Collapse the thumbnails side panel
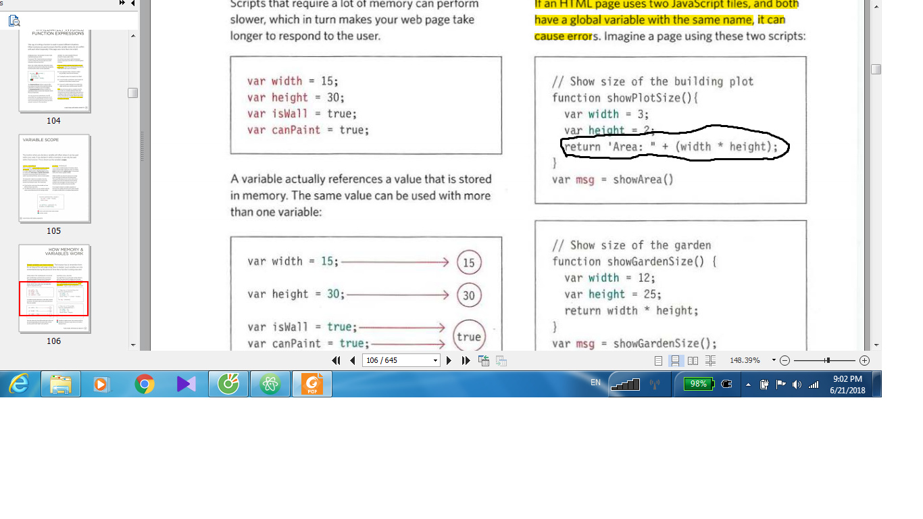This screenshot has width=923, height=519. pyautogui.click(x=133, y=3)
